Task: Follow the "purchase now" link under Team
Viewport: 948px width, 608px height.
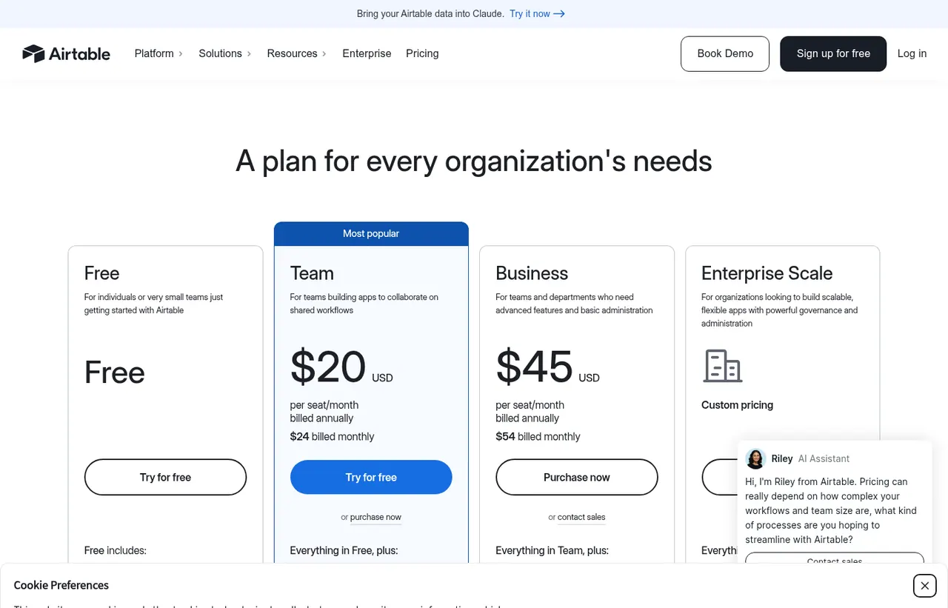Action: click(375, 517)
